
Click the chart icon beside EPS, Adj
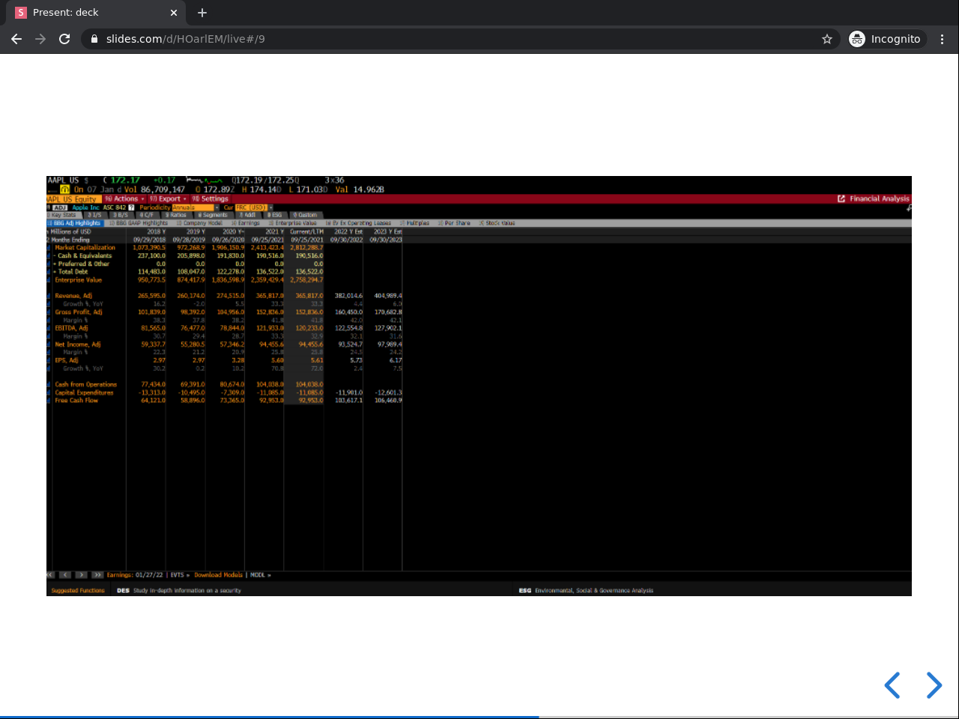(x=49, y=360)
